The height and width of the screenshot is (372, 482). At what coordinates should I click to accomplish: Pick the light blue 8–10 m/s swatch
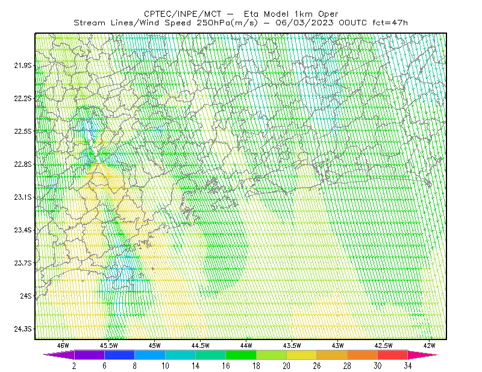(x=150, y=355)
